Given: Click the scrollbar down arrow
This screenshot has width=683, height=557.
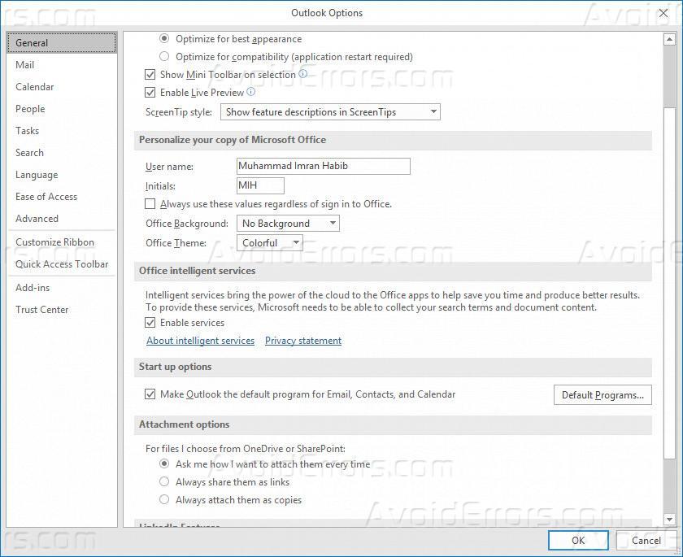Looking at the screenshot, I should [x=669, y=519].
